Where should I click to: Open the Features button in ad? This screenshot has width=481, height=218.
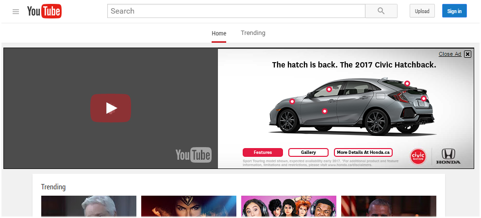click(x=263, y=152)
